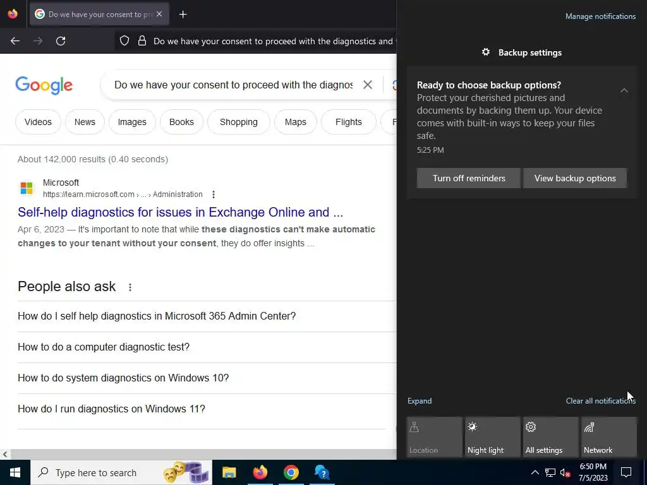Click the Microsoft result favicon

pos(27,188)
